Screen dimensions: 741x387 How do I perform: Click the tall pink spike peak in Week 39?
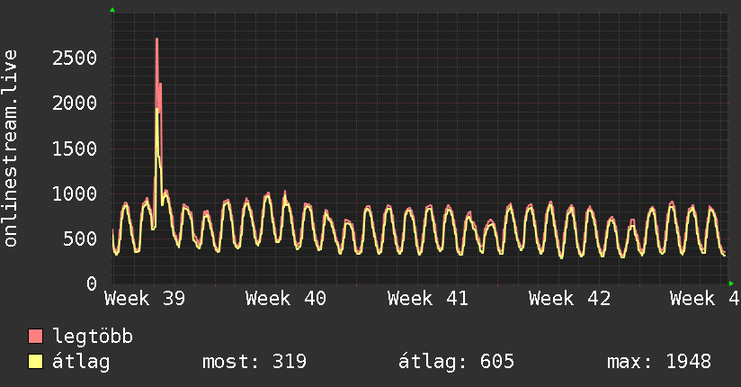tap(156, 40)
